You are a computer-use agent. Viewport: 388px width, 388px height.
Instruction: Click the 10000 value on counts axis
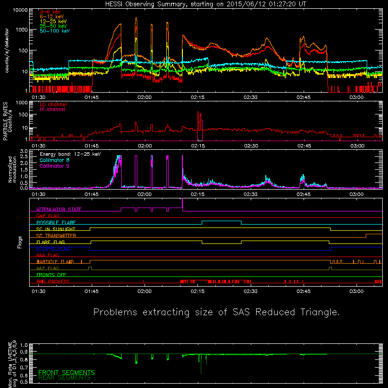click(20, 10)
